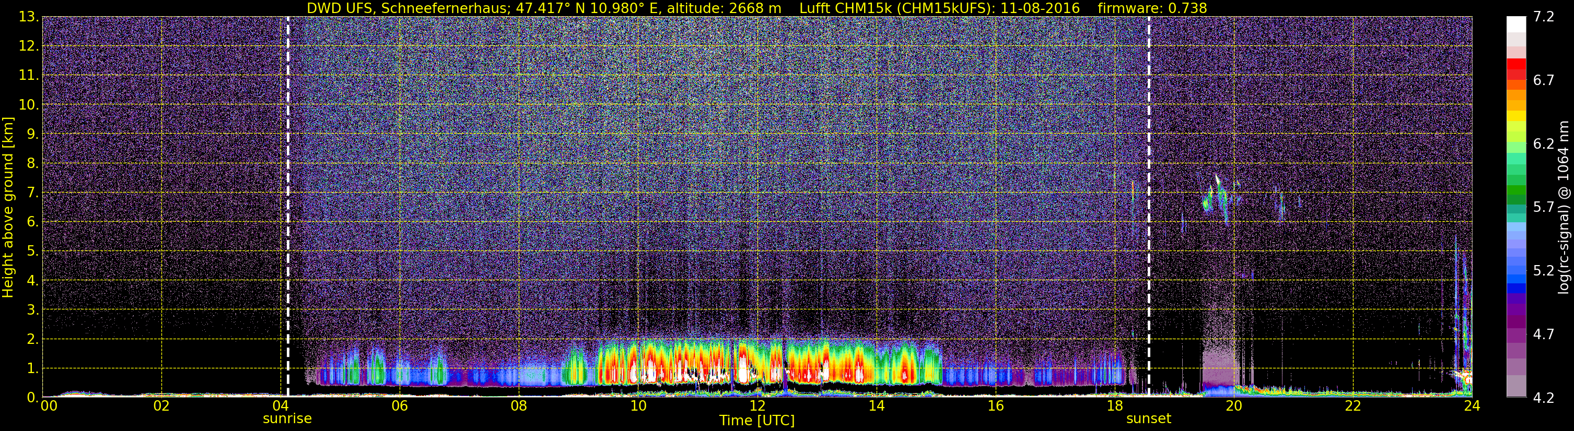Image resolution: width=1574 pixels, height=431 pixels.
Task: Click time axis tick label '08'
Action: pos(519,406)
